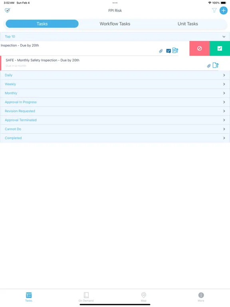
Task: Open the On Demand bottom tab
Action: tap(86, 297)
